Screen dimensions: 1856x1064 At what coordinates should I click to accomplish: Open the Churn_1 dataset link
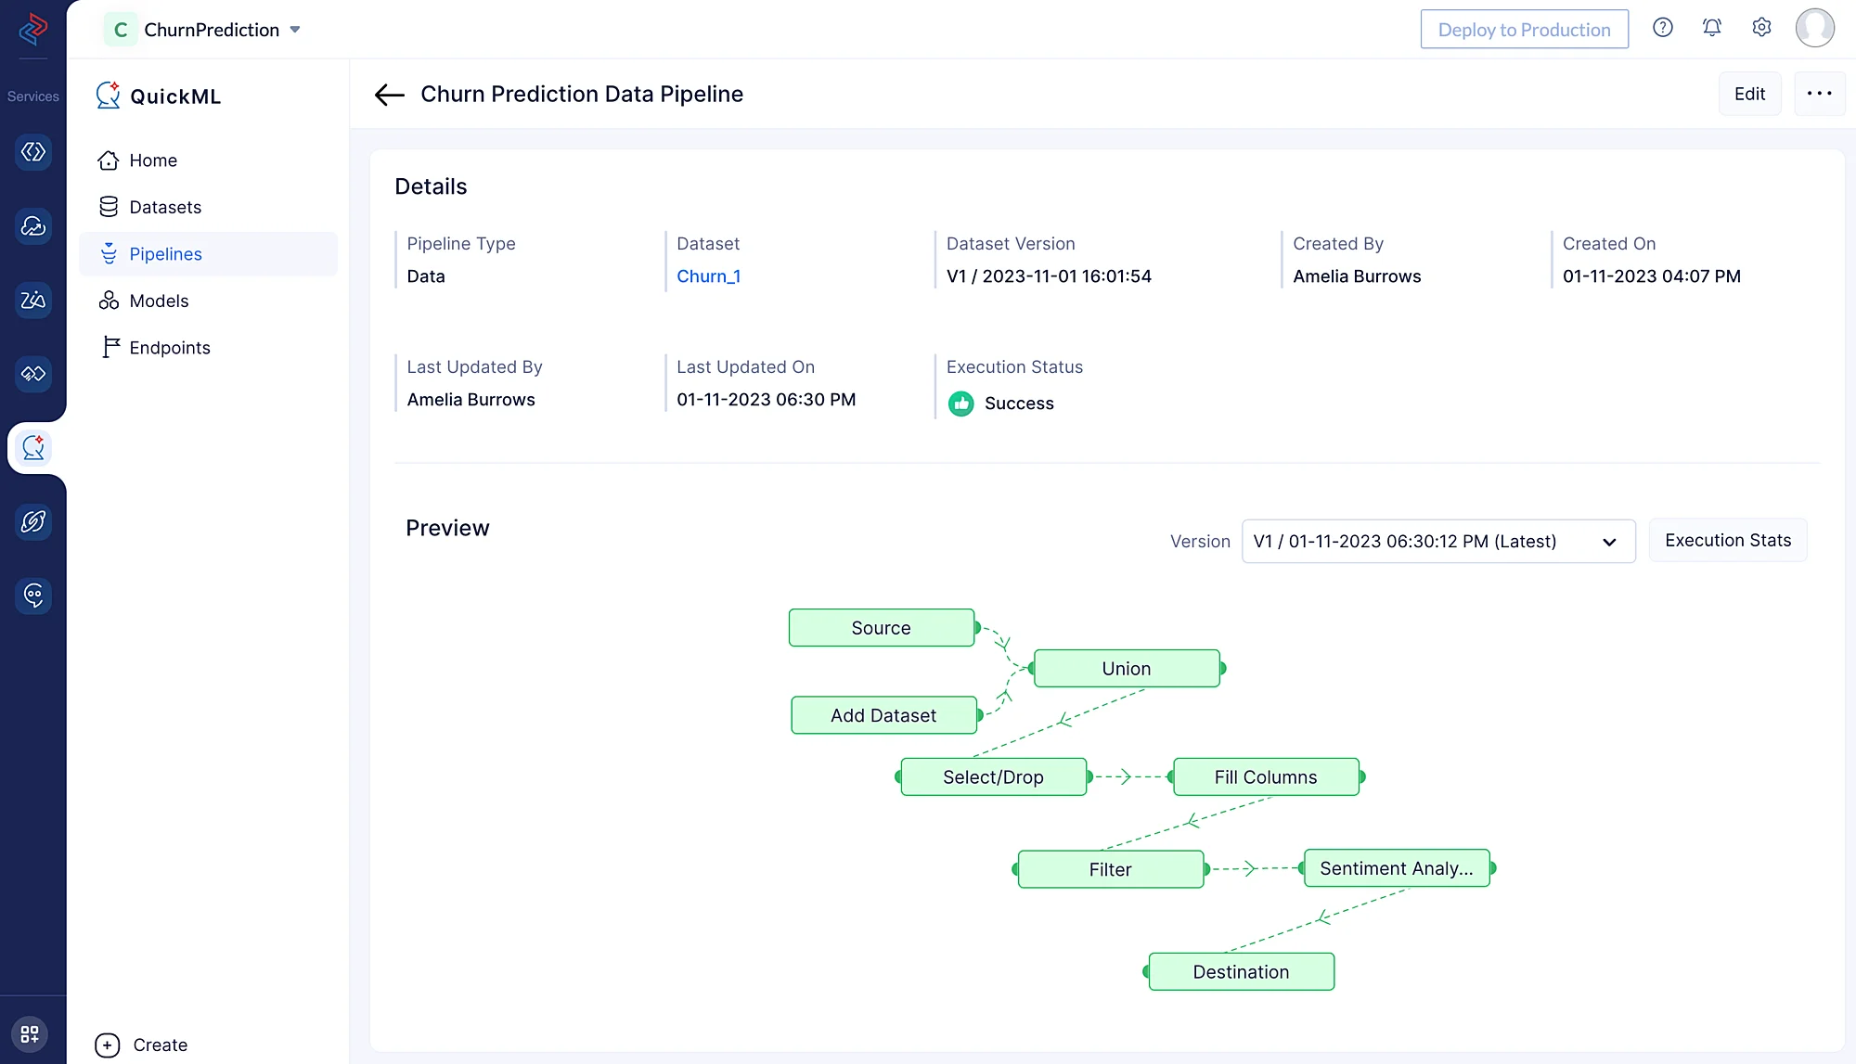pyautogui.click(x=708, y=276)
